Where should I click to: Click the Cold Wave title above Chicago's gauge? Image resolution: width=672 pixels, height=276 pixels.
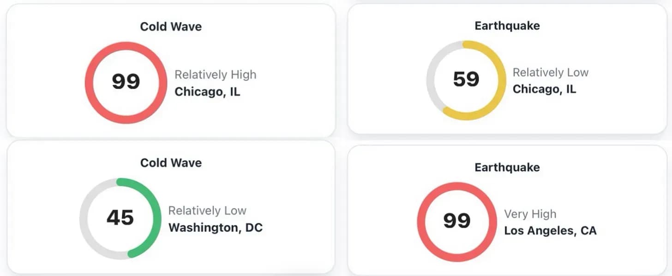pyautogui.click(x=171, y=26)
